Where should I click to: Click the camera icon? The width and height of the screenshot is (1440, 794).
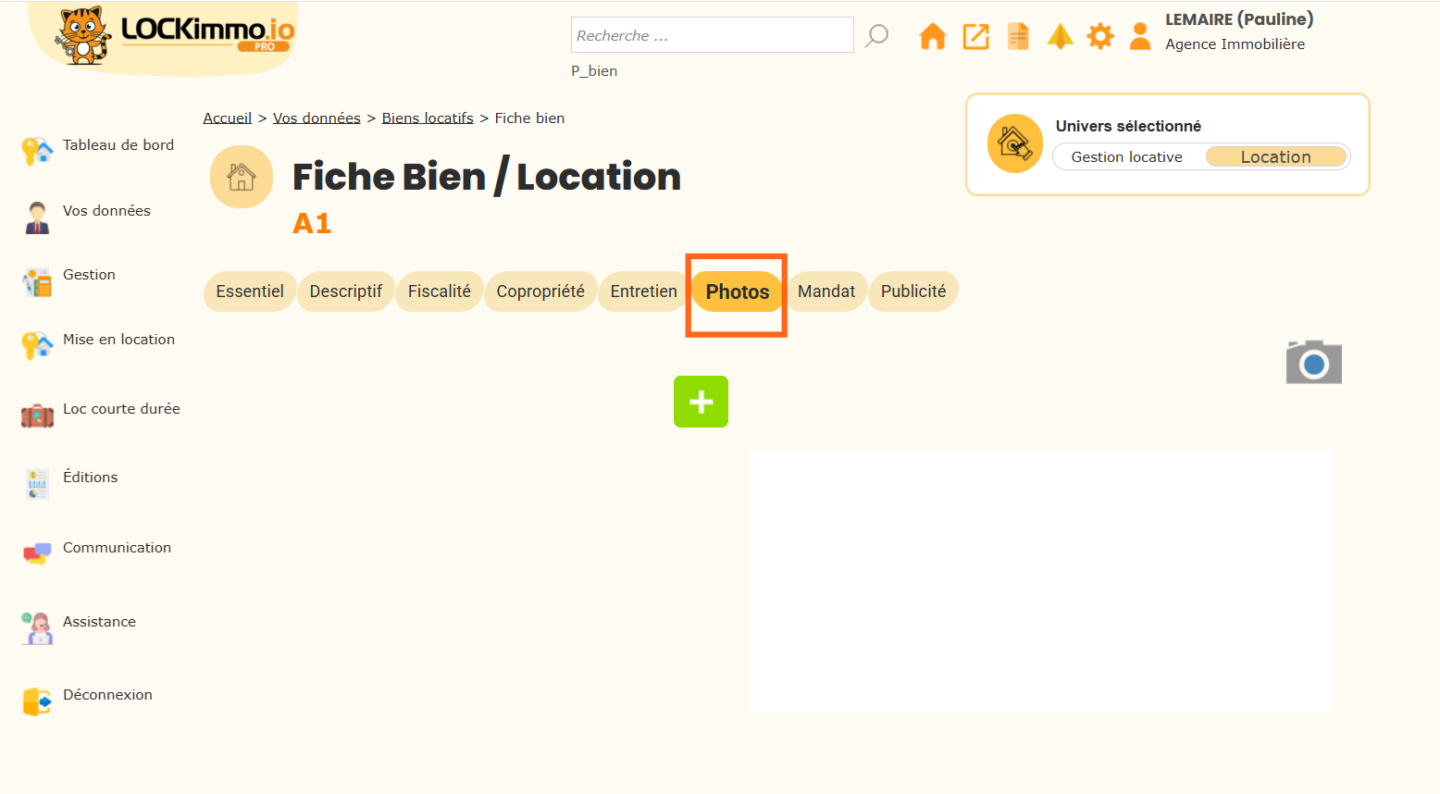tap(1313, 362)
